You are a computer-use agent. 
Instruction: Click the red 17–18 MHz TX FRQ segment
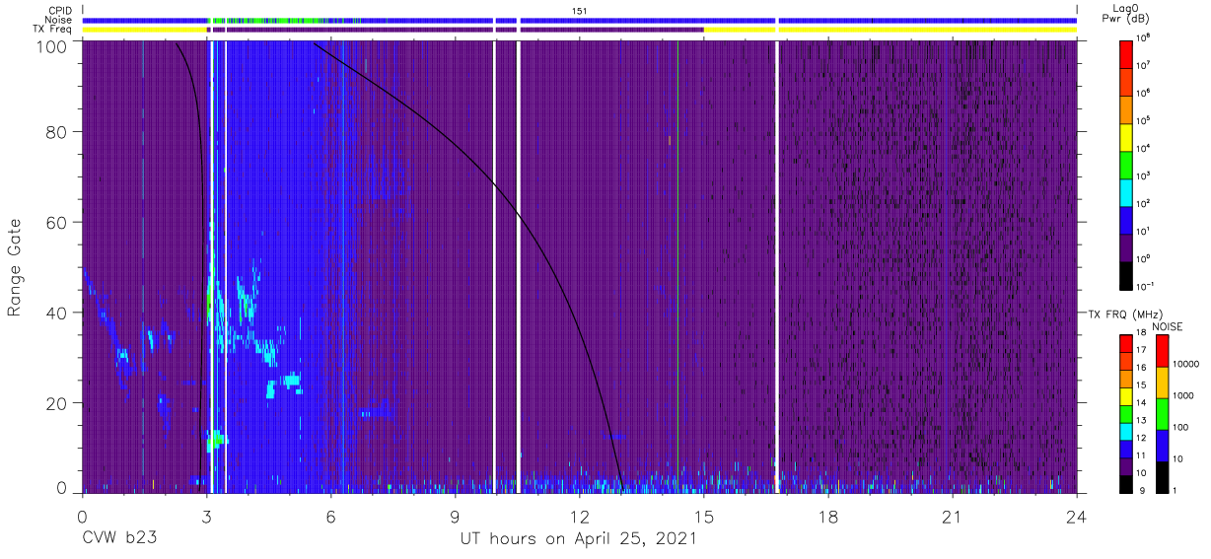coord(1126,342)
